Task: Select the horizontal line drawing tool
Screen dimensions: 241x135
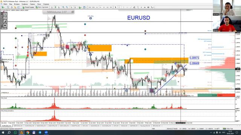Action: coord(127,7)
